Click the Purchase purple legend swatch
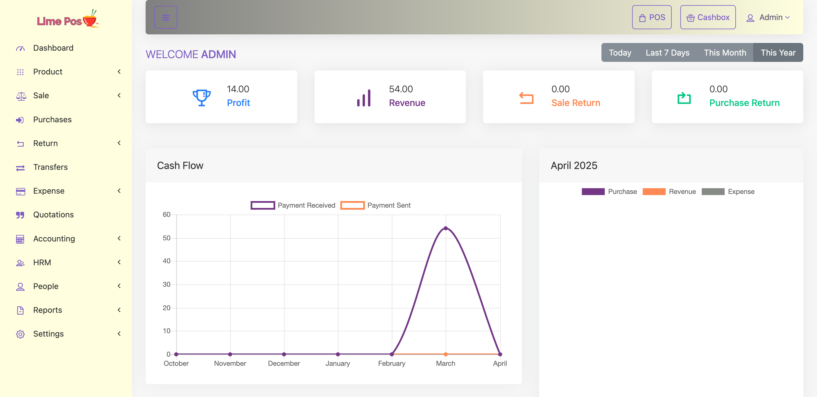The image size is (817, 397). pyautogui.click(x=593, y=192)
